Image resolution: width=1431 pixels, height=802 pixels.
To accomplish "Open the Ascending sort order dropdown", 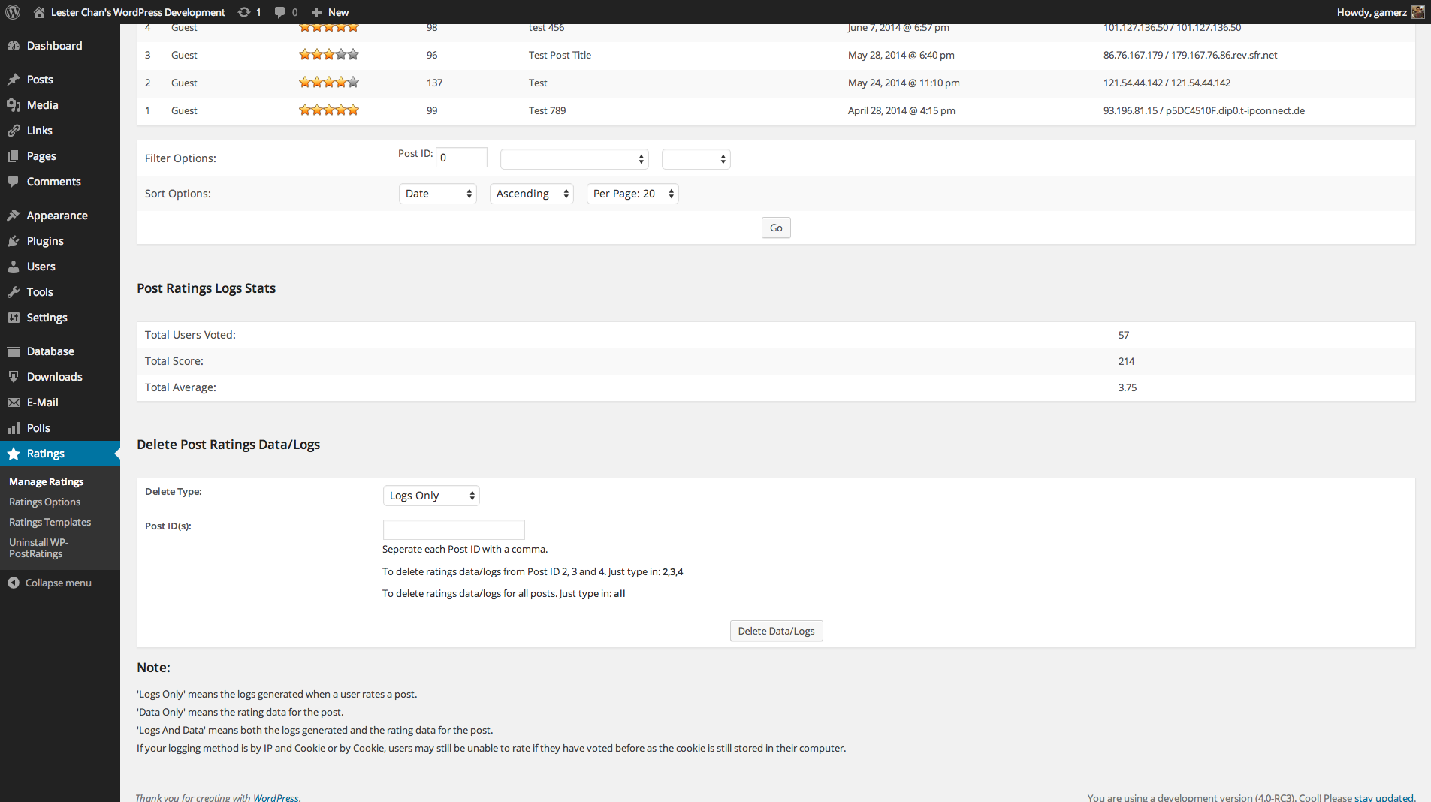I will point(532,194).
